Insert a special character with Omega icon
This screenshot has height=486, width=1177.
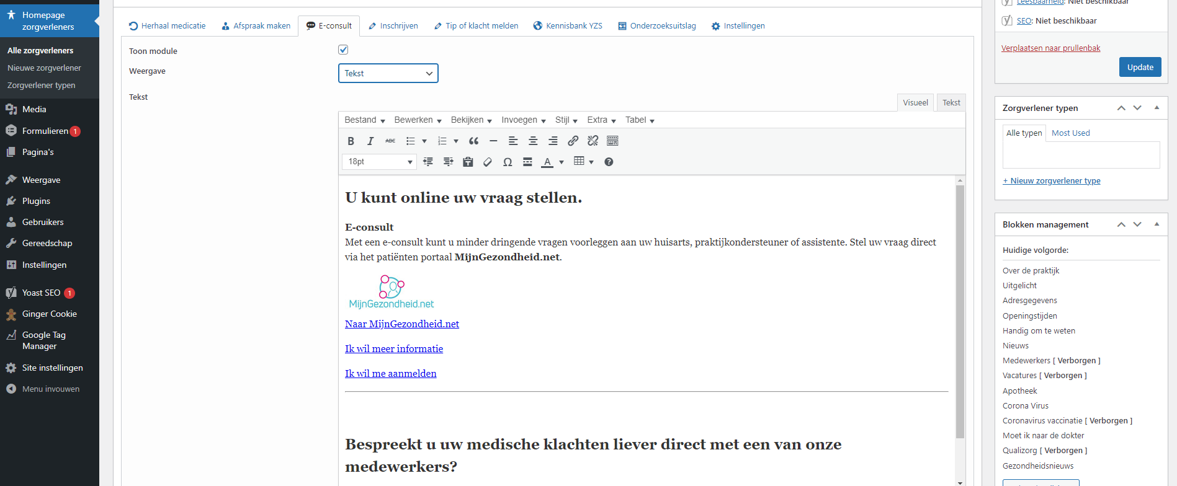[x=508, y=162]
